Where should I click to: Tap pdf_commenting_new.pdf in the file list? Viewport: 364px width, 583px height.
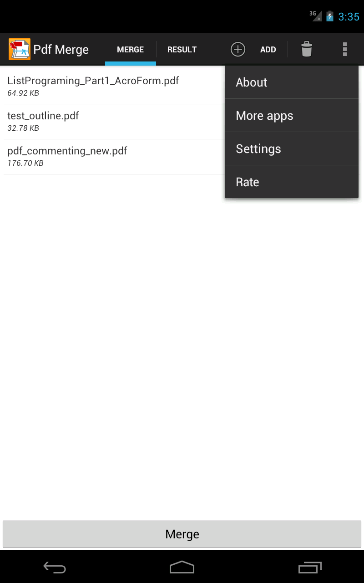(x=67, y=156)
